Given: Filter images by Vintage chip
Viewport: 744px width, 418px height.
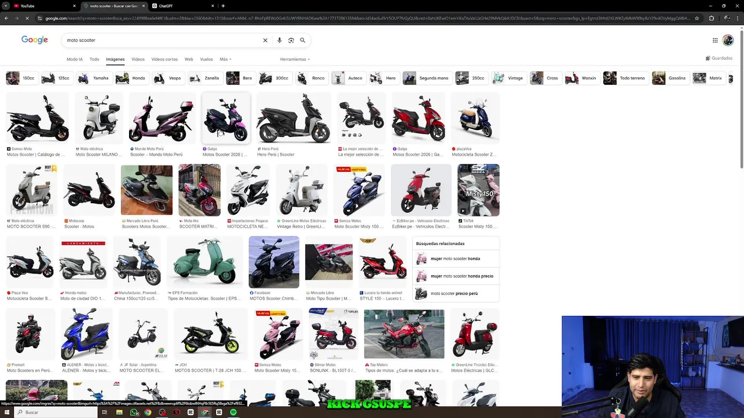Looking at the screenshot, I should pyautogui.click(x=508, y=78).
